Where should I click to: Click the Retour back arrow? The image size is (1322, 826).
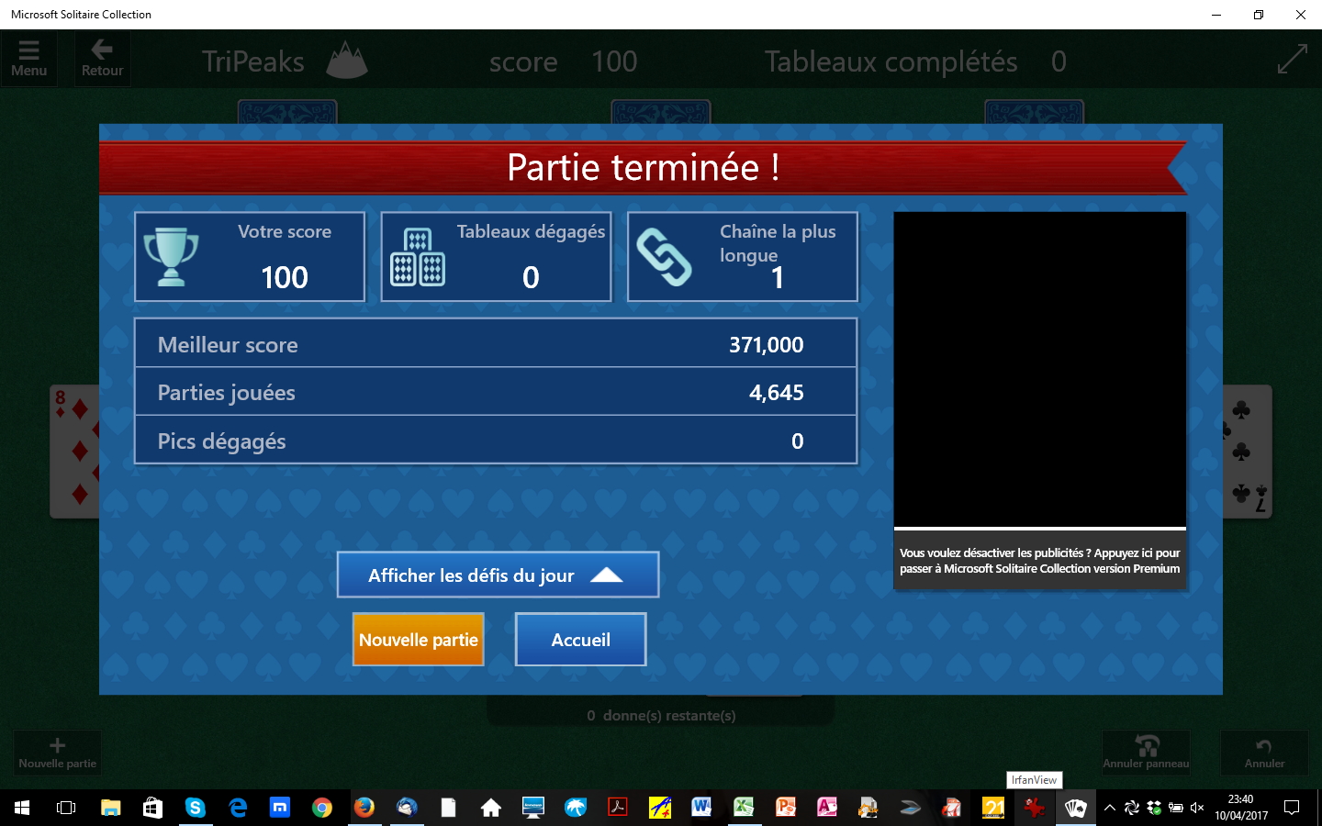102,59
